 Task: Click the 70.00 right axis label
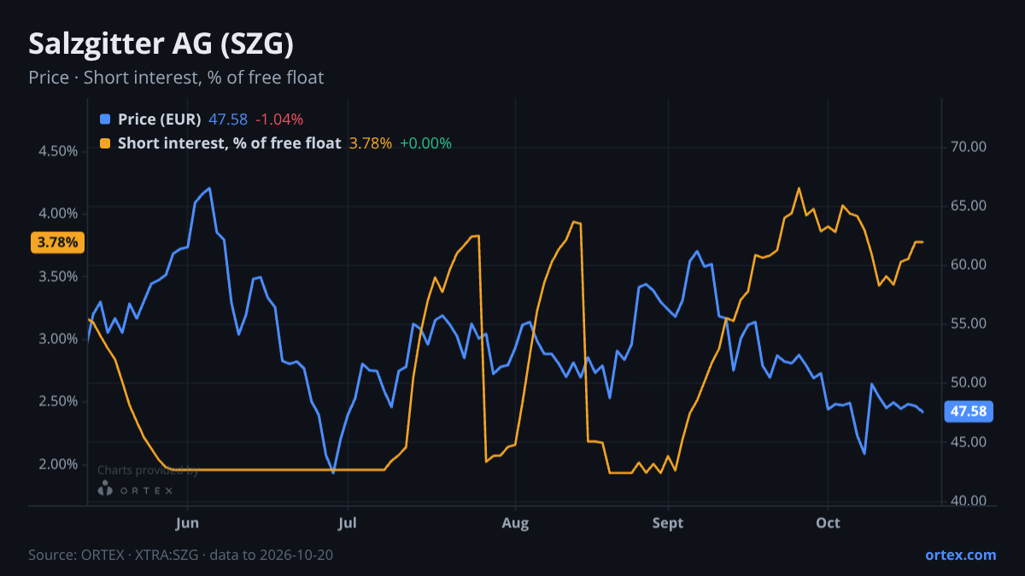coord(969,147)
